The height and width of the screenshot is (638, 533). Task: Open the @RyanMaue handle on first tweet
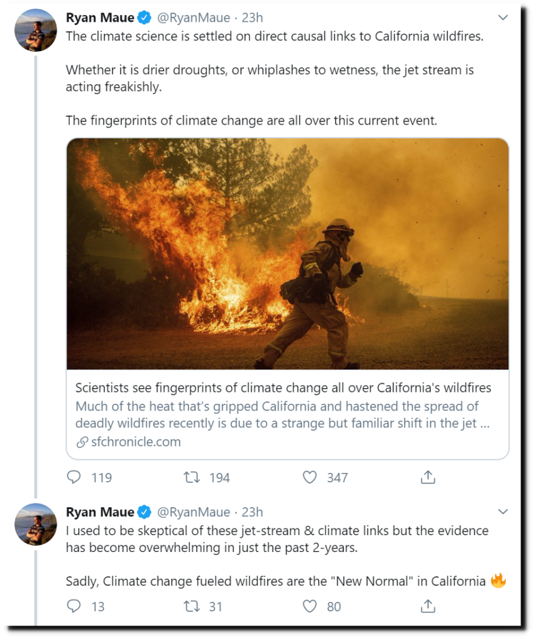coord(193,17)
